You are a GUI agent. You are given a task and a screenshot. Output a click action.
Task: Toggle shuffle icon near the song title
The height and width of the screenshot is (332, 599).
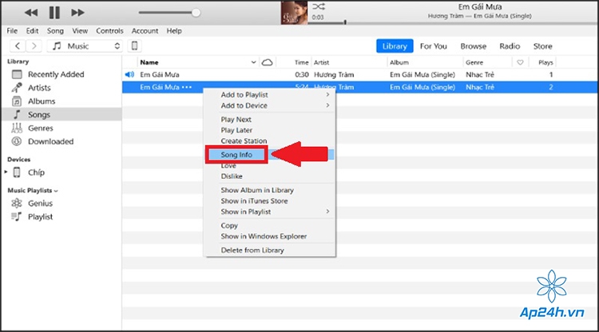[x=319, y=6]
